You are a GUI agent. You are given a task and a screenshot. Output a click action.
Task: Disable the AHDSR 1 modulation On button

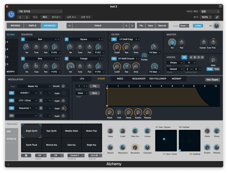[x=11, y=93]
